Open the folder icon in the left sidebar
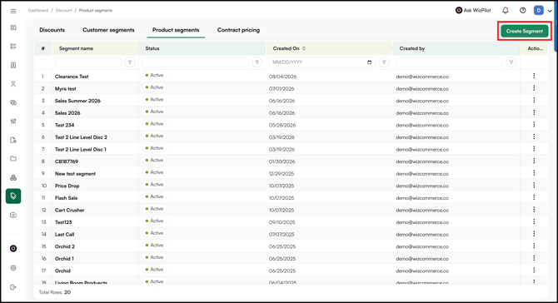The height and width of the screenshot is (303, 558). [x=13, y=159]
